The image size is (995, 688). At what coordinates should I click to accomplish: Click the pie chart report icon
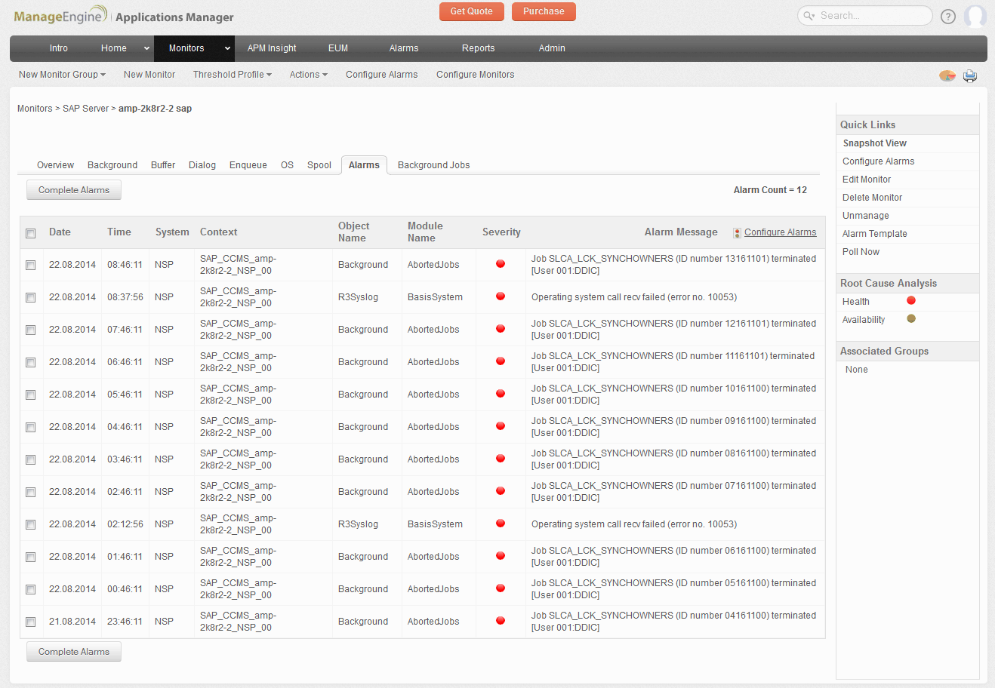coord(947,75)
